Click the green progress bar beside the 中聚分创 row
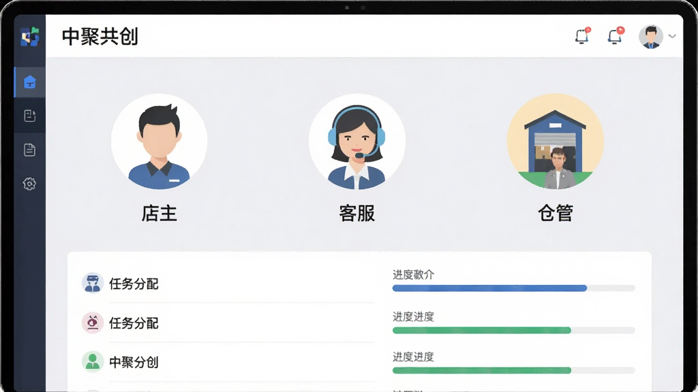Viewport: 698px width, 392px height. (514, 370)
